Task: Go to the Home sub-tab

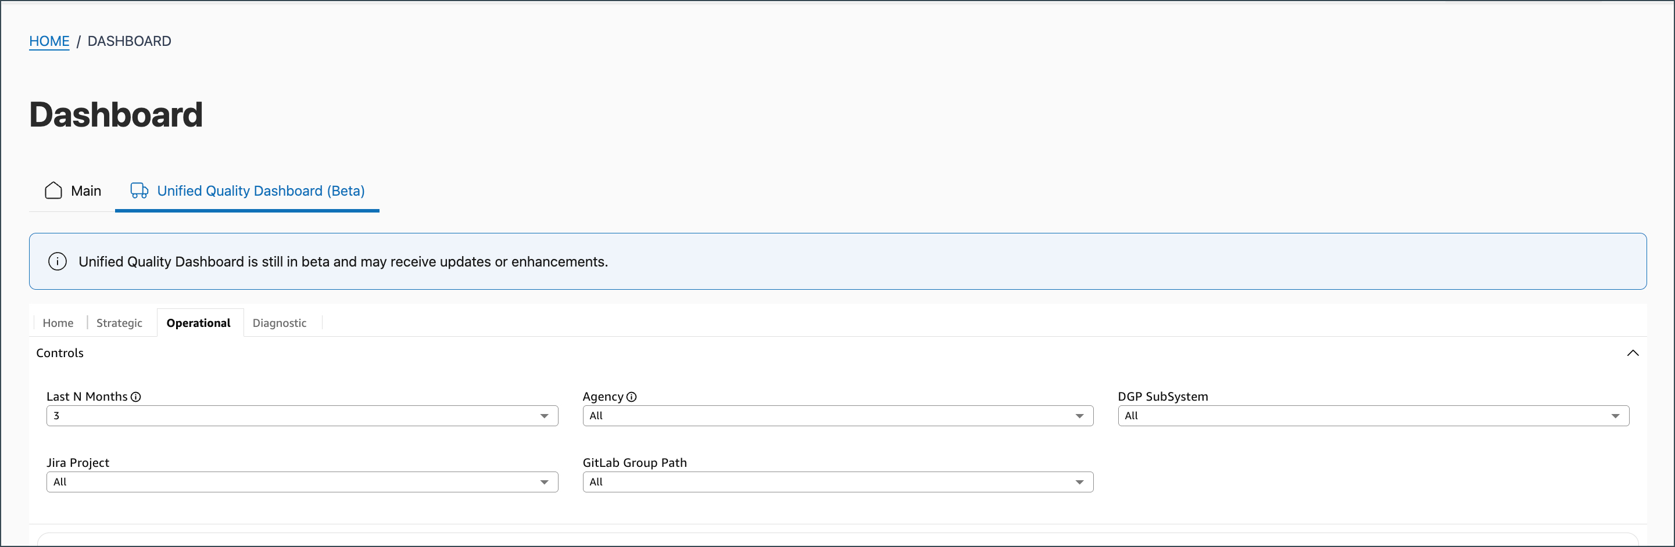Action: [58, 323]
